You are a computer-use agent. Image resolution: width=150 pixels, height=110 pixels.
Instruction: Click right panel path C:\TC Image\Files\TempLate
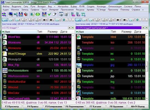[109, 28]
